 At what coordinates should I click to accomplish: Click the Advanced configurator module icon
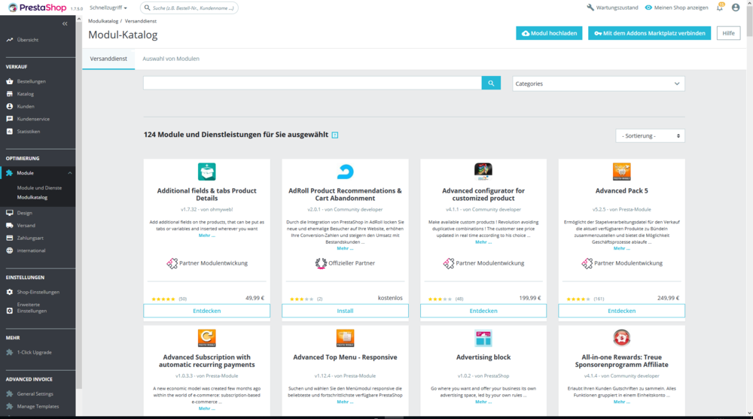(483, 172)
